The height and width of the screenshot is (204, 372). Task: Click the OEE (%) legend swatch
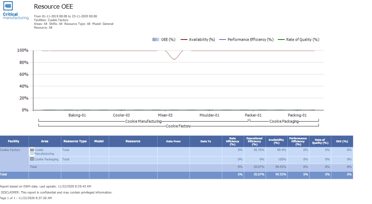(x=156, y=40)
